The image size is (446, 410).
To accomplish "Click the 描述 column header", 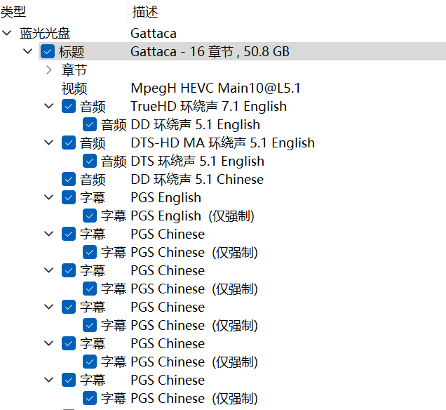I will 145,12.
